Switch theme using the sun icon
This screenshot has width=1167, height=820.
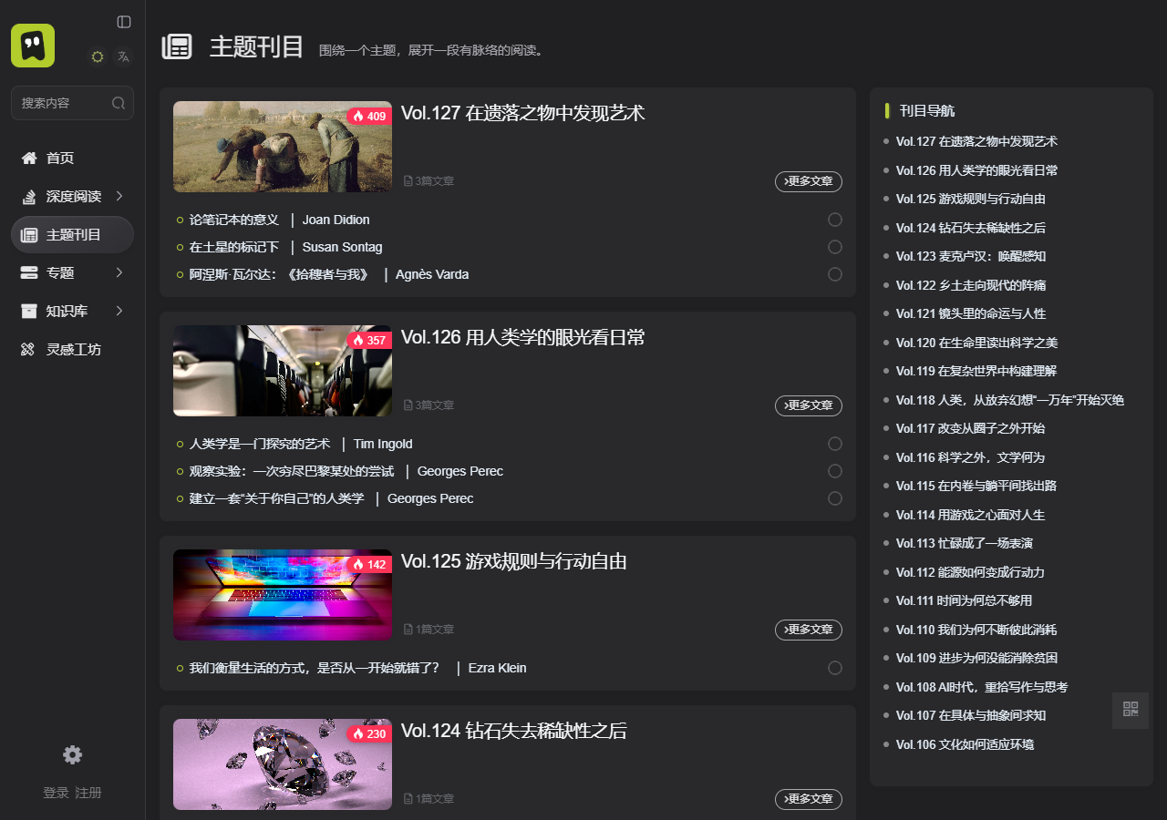pos(98,56)
